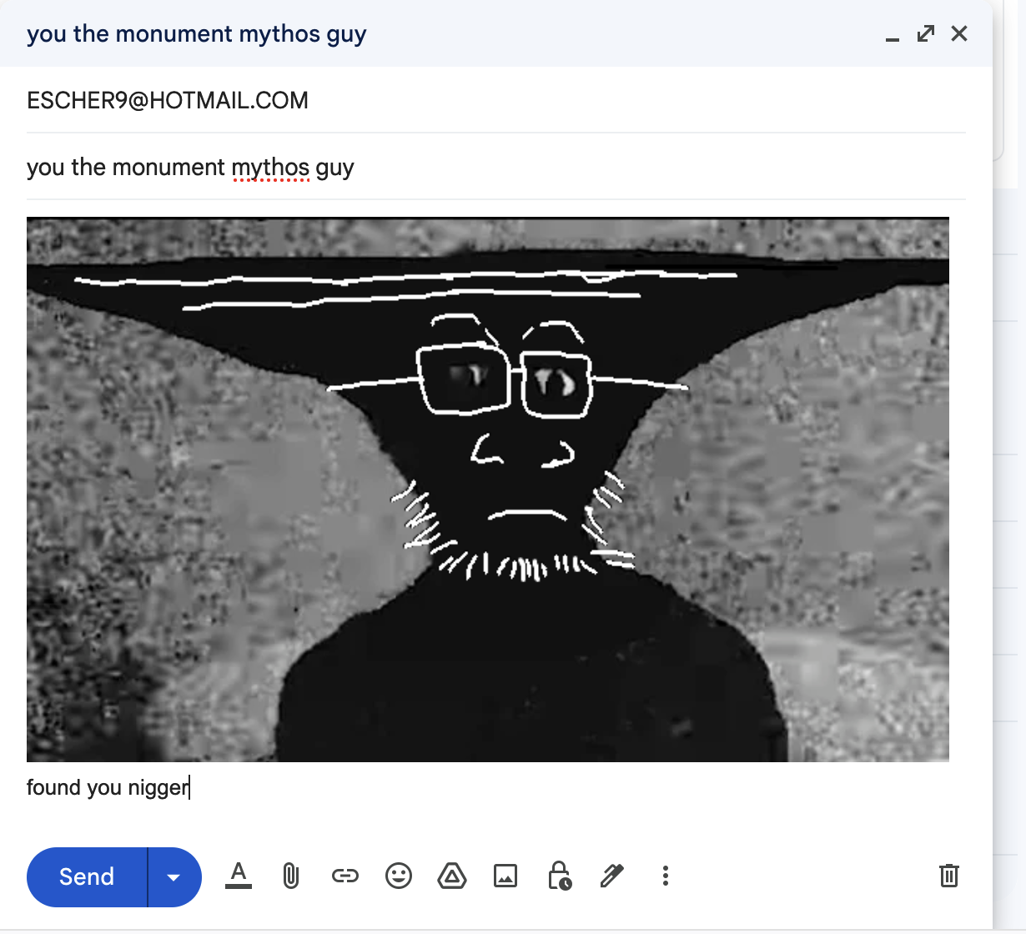Open the insert signature pen icon
The image size is (1026, 934).
611,876
